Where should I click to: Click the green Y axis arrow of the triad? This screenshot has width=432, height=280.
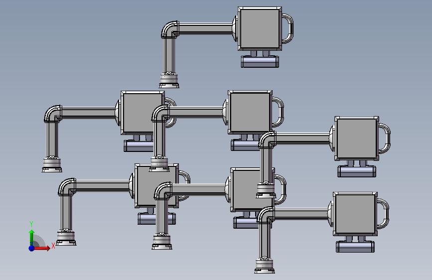click(32, 237)
